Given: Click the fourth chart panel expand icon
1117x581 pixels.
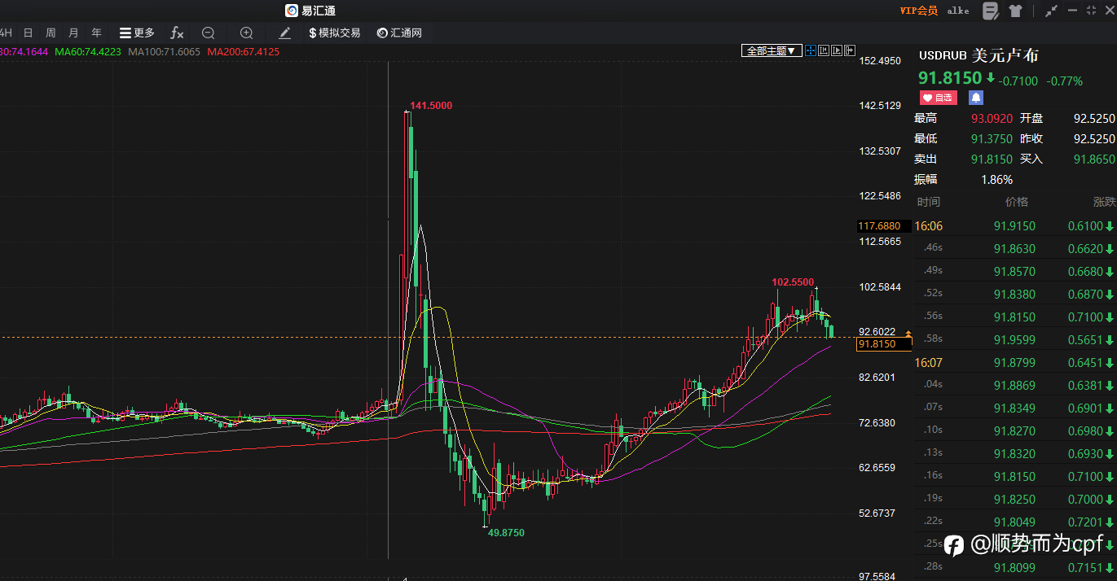Looking at the screenshot, I should click(850, 50).
